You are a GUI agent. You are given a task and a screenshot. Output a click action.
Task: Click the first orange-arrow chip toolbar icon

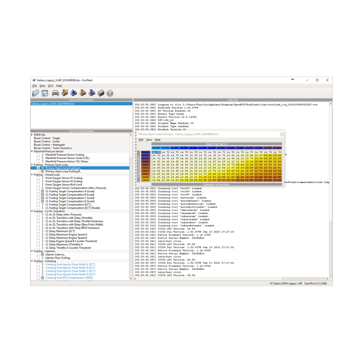pos(65,93)
